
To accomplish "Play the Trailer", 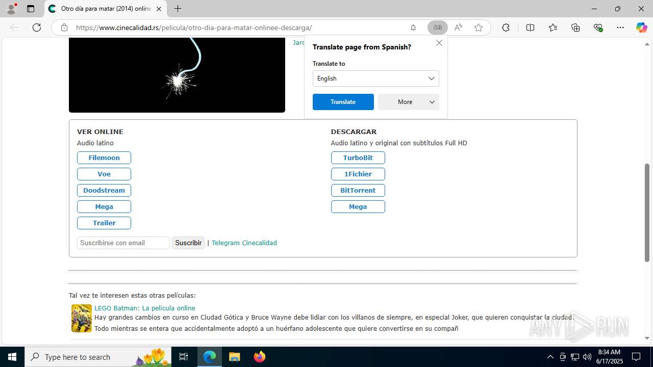I will (104, 223).
